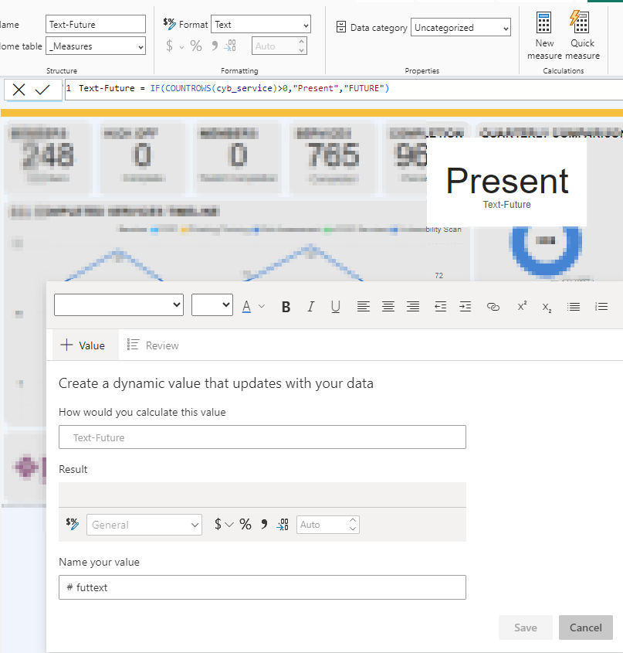
Task: Click Result thousands separator icon
Action: pyautogui.click(x=264, y=524)
